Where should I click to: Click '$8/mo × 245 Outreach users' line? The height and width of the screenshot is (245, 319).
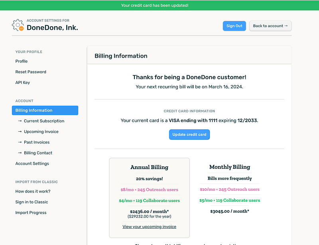(x=149, y=190)
